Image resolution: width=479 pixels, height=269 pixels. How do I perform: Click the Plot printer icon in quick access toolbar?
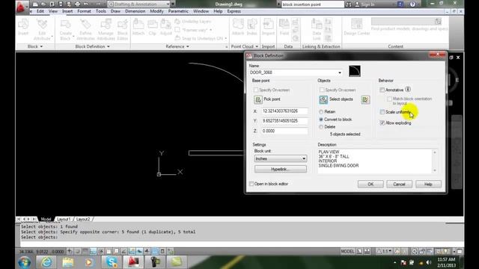point(78,4)
